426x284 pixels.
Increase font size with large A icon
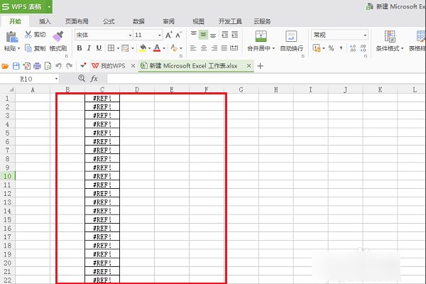(168, 35)
